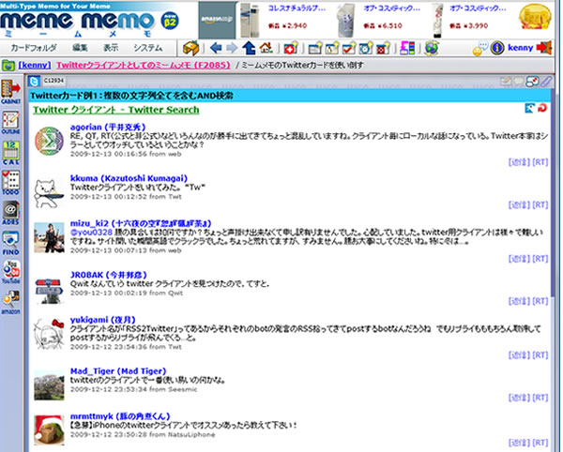The width and height of the screenshot is (563, 452).
Task: Click the blue picture icon beside reload
Action: [x=529, y=108]
